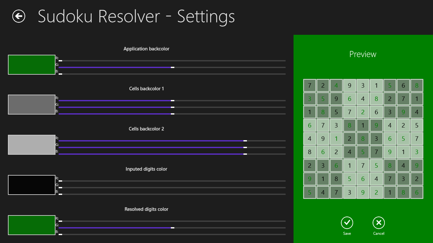The width and height of the screenshot is (433, 243).
Task: Click Cells backcolor 2 G slider handle
Action: [x=245, y=147]
